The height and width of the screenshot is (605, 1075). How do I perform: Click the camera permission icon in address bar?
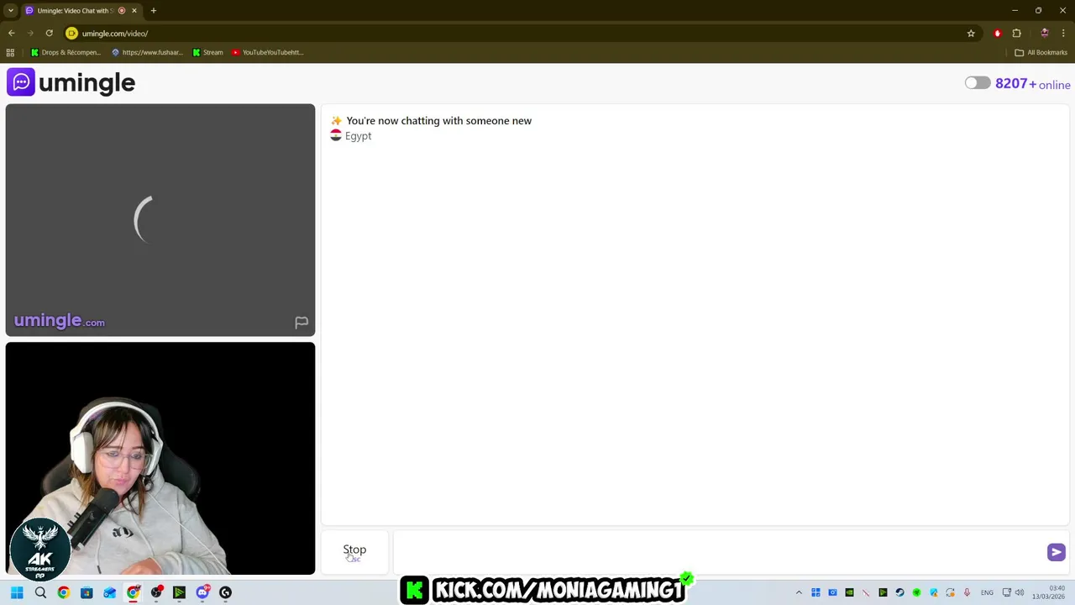tap(71, 34)
